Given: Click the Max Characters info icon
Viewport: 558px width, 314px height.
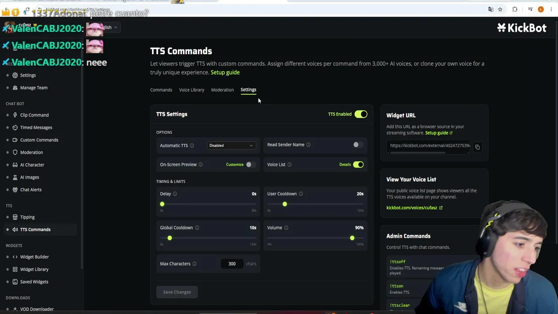Looking at the screenshot, I should click(x=194, y=264).
